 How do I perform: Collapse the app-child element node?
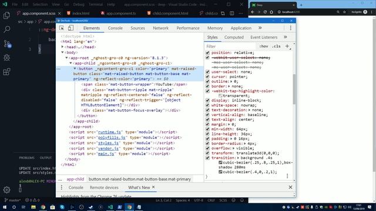pyautogui.click(x=70, y=63)
